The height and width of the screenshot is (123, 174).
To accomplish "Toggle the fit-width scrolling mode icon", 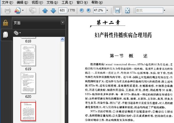I will [117, 10].
